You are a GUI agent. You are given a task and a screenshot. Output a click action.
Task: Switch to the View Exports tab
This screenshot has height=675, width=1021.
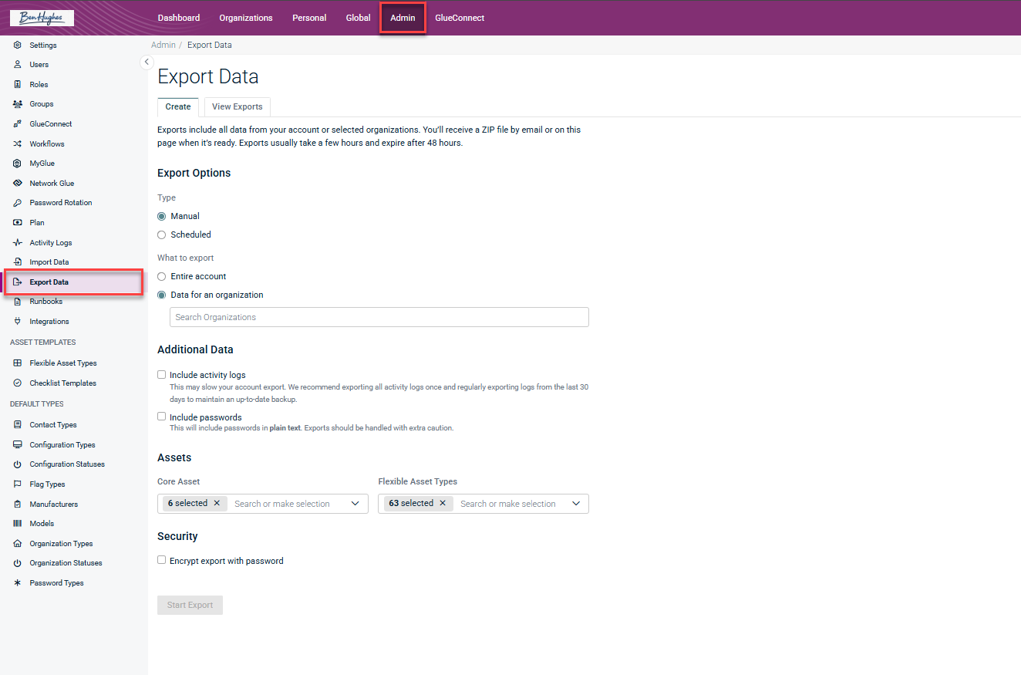click(237, 106)
